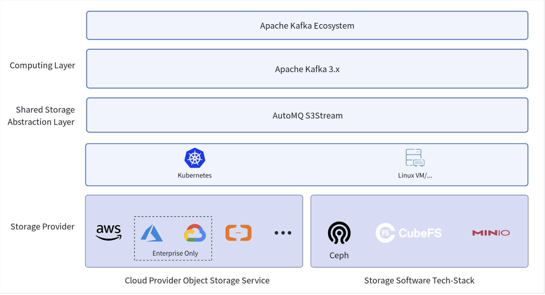
Task: Click the three-dots more providers icon
Action: point(283,233)
